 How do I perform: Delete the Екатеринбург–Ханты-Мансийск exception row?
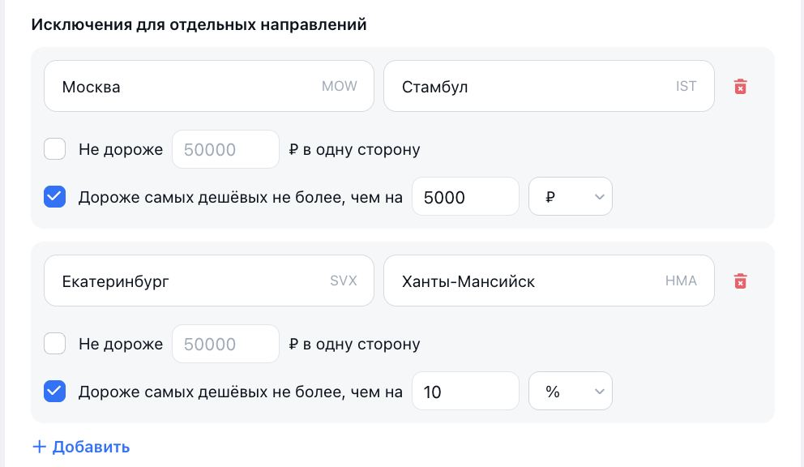pyautogui.click(x=740, y=281)
